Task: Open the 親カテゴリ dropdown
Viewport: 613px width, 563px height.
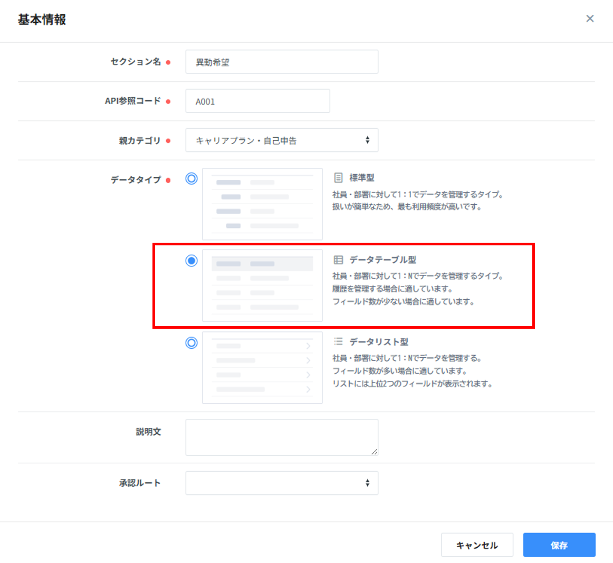Action: 282,140
